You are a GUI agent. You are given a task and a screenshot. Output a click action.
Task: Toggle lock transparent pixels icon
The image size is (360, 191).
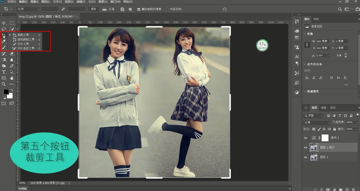(314, 129)
